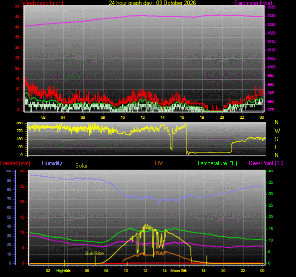The width and height of the screenshot is (296, 277).
Task: Select barometer axis value 1025
Action: (x=271, y=24)
